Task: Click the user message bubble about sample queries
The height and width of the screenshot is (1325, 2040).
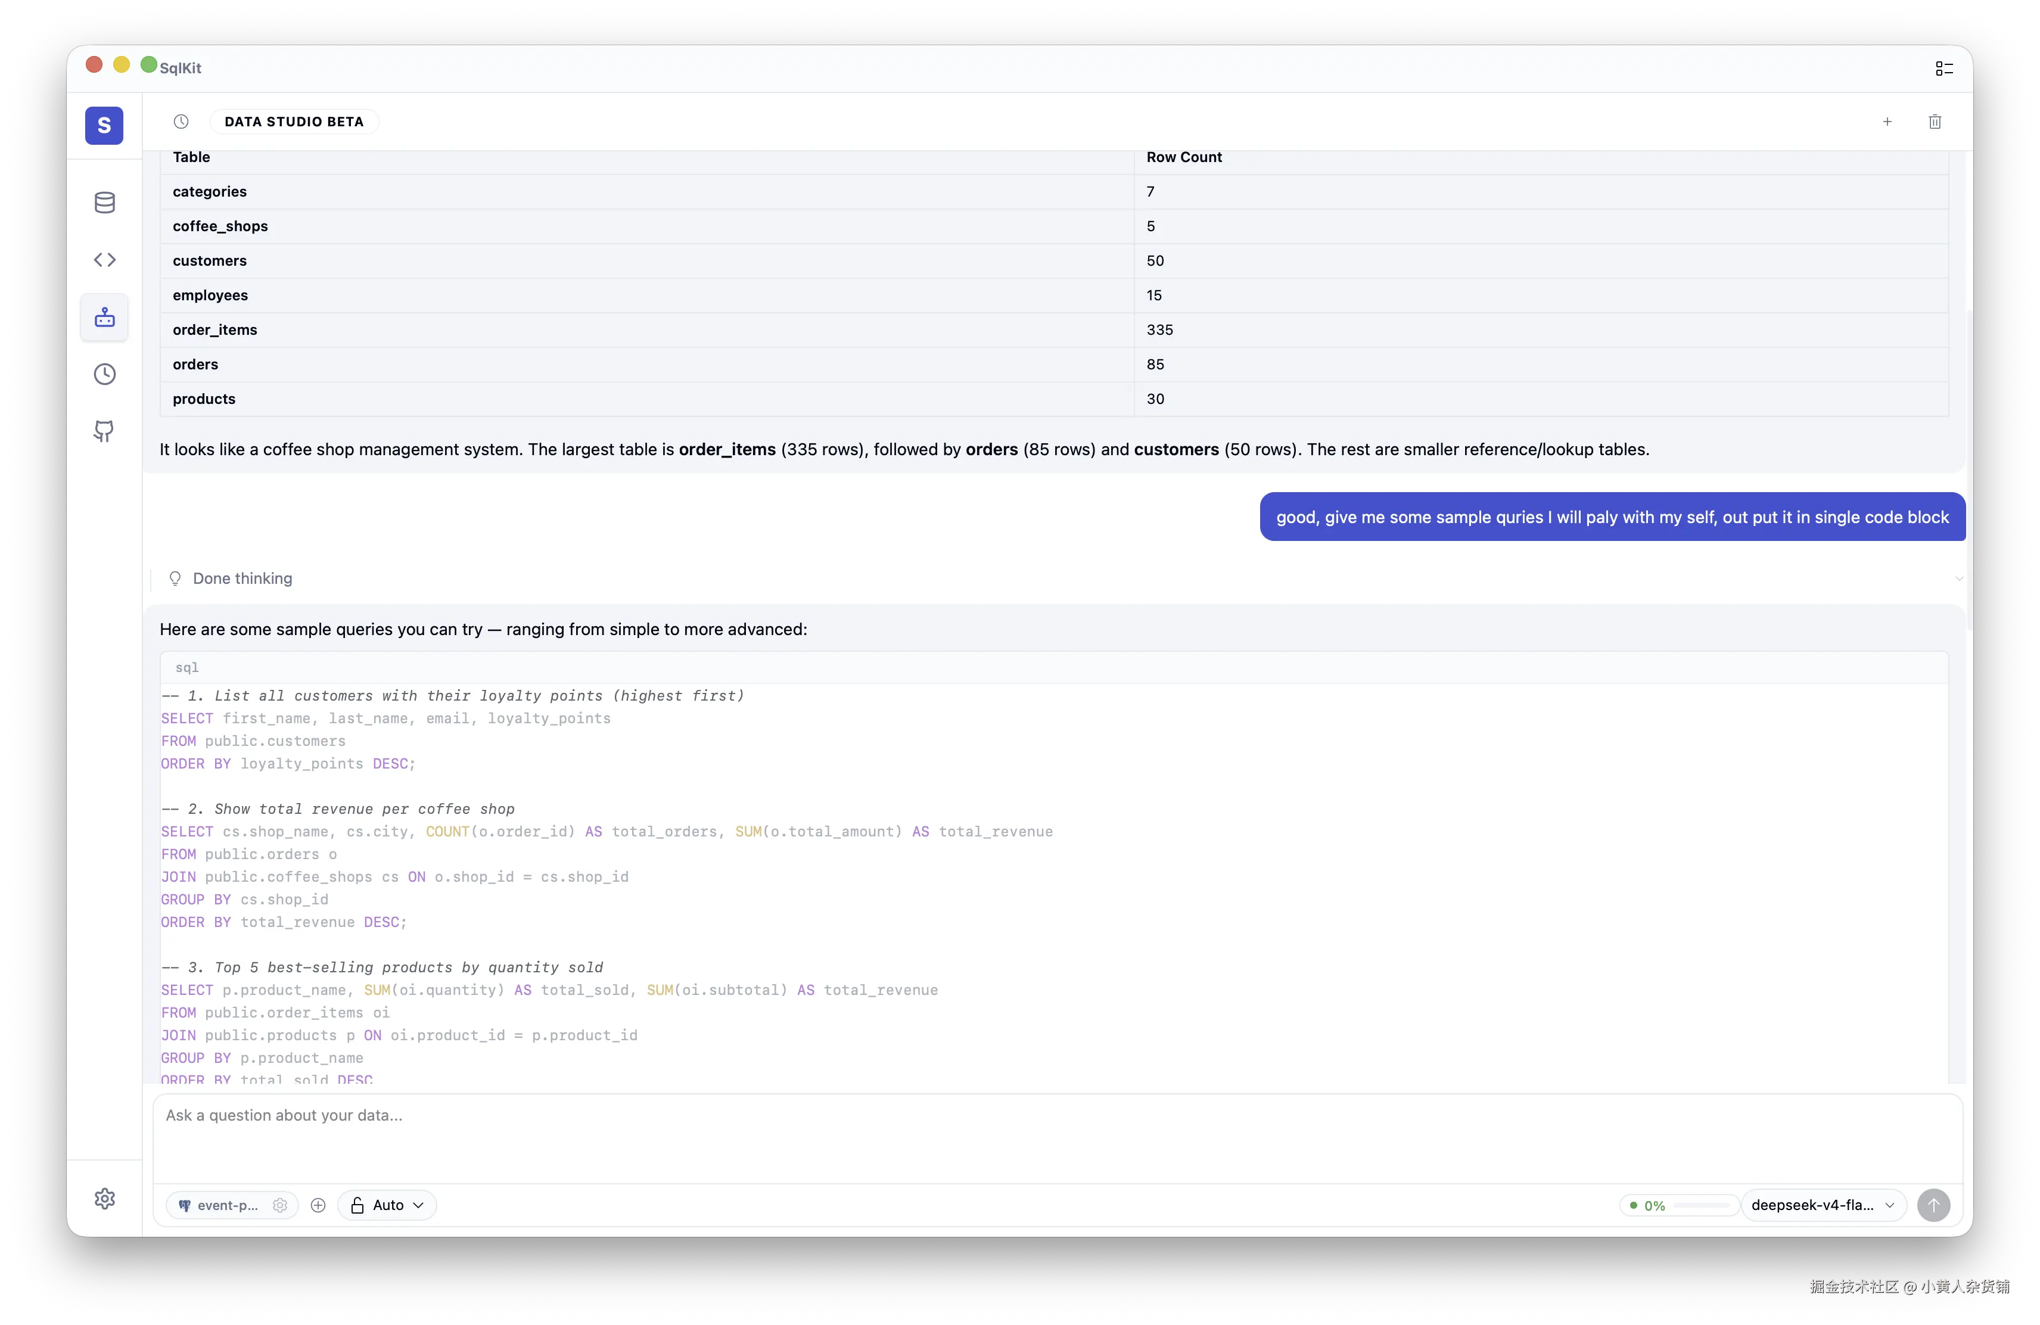Action: pos(1612,517)
